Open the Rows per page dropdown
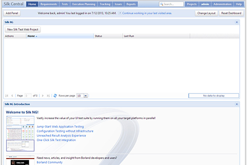This screenshot has width=247, height=165. 85,95
